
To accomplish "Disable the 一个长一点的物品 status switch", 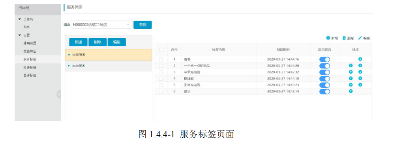I will pyautogui.click(x=324, y=66).
